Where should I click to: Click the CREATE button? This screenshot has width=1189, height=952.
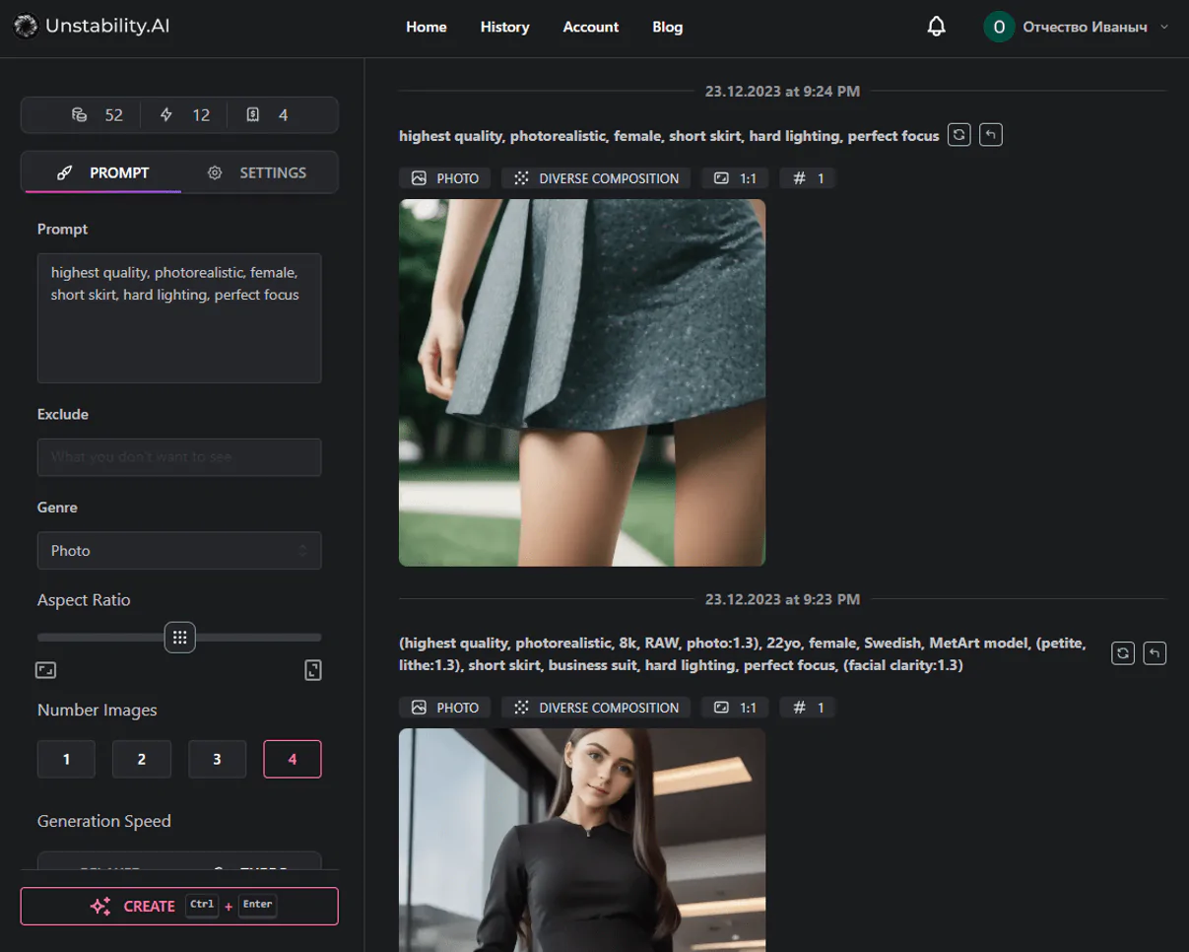pyautogui.click(x=179, y=906)
